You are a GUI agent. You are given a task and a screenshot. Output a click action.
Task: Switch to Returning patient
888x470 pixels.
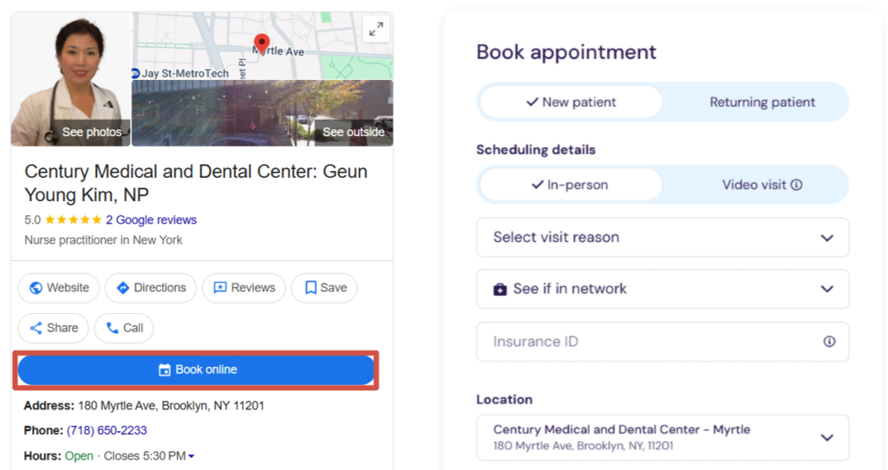(x=762, y=102)
